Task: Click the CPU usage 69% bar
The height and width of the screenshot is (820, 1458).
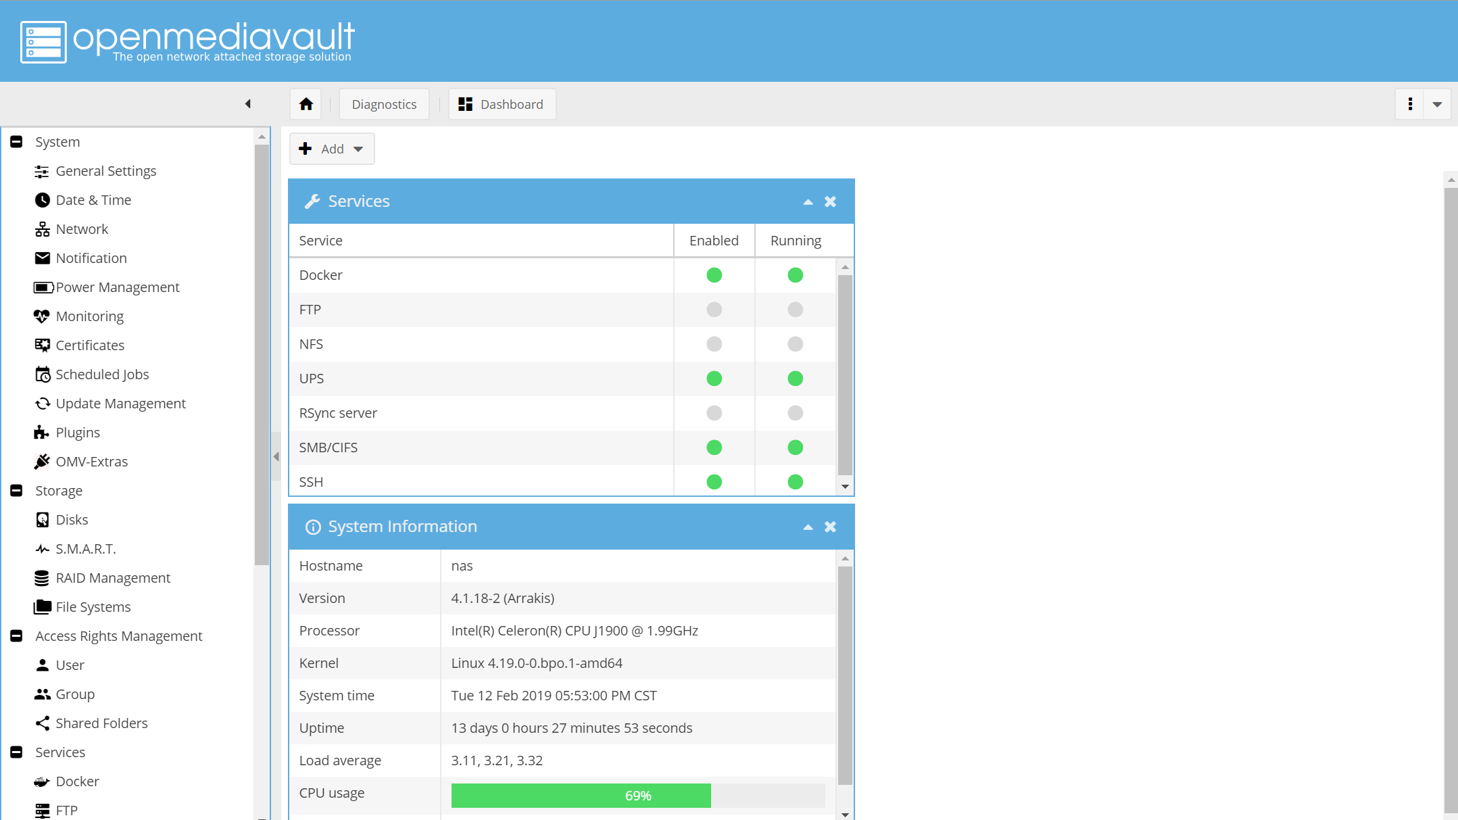Action: pos(638,796)
